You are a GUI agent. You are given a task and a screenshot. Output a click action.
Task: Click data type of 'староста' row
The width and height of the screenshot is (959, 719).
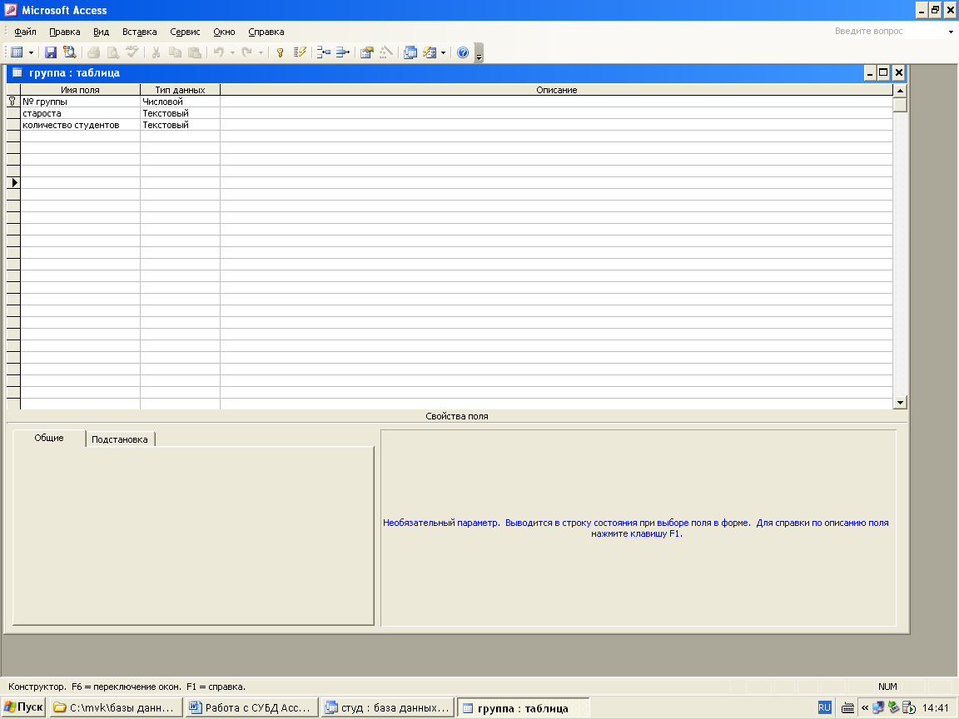[x=180, y=113]
